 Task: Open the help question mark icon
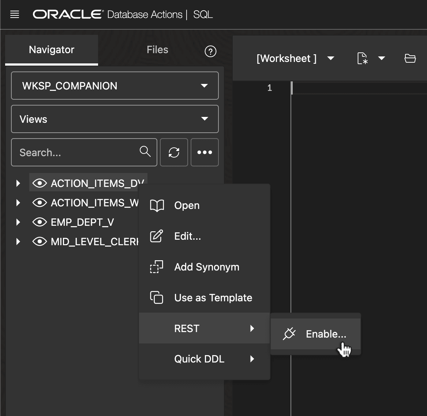210,51
